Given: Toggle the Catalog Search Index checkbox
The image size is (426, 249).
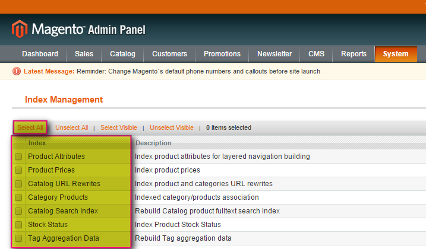Looking at the screenshot, I should tap(19, 211).
